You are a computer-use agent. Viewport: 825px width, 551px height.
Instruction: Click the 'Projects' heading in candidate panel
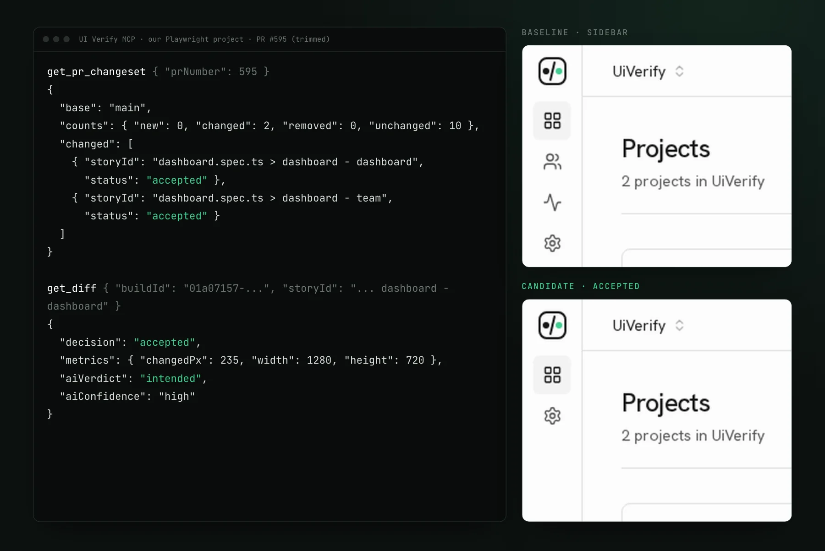(666, 403)
